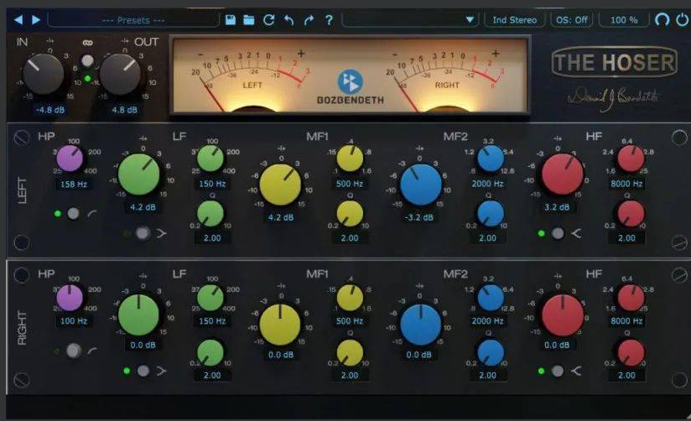Click LEFT MF2 blue frequency knob
Image resolution: width=691 pixels, height=421 pixels.
point(491,159)
